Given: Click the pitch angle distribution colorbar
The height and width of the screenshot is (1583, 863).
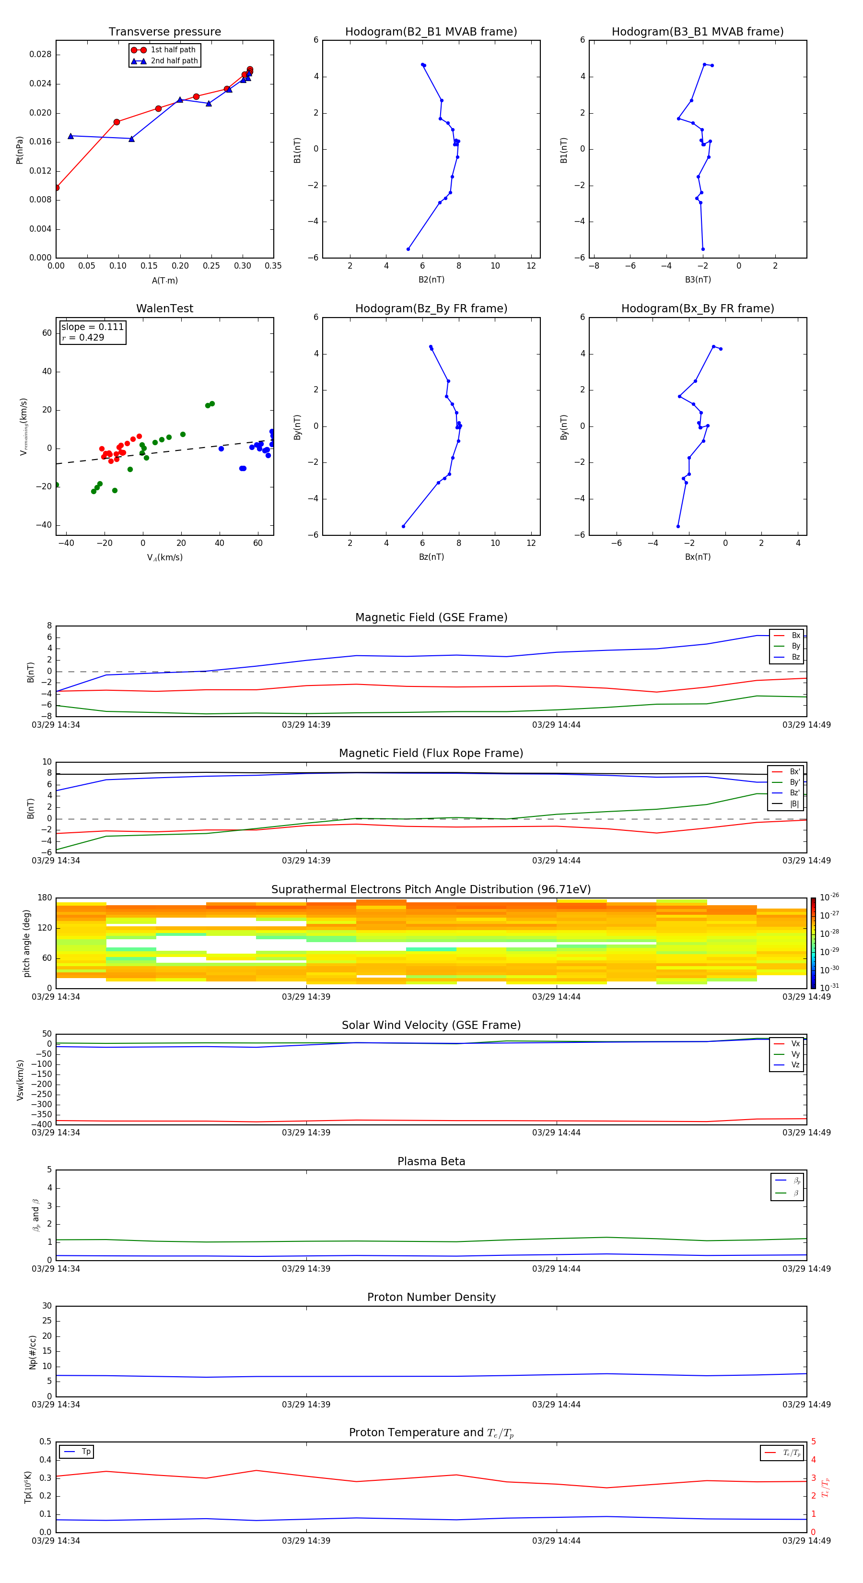Looking at the screenshot, I should 813,942.
